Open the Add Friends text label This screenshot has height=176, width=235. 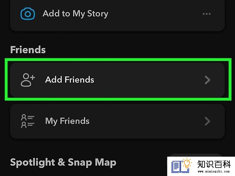[69, 80]
